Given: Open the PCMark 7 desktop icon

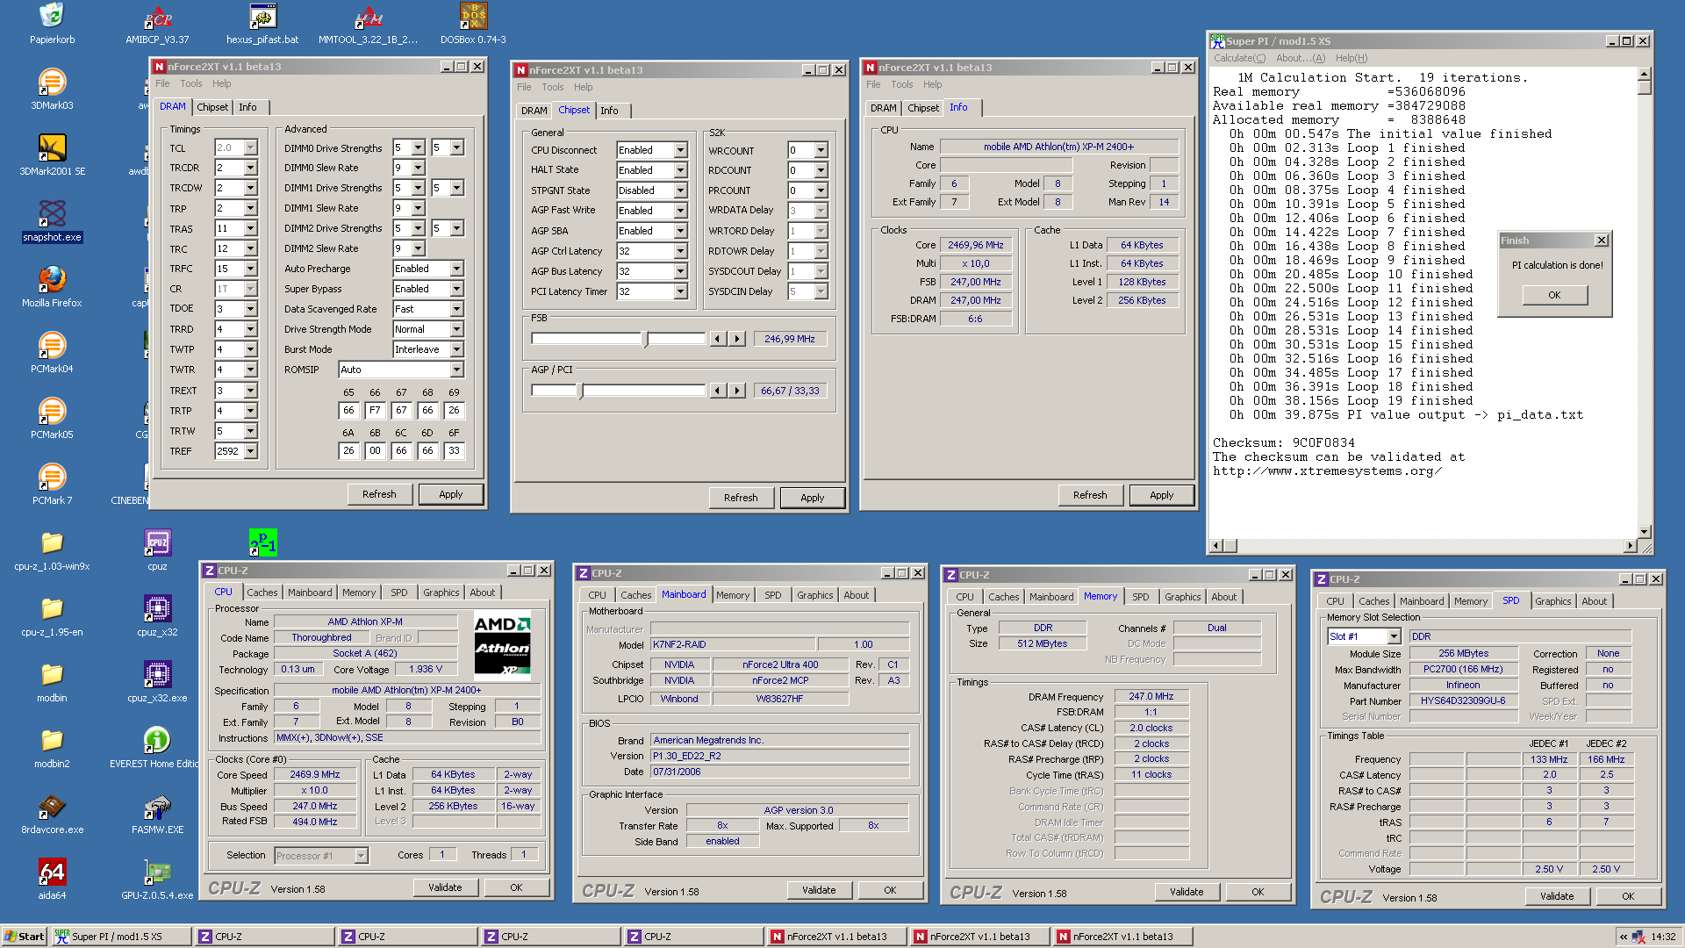Looking at the screenshot, I should [52, 485].
